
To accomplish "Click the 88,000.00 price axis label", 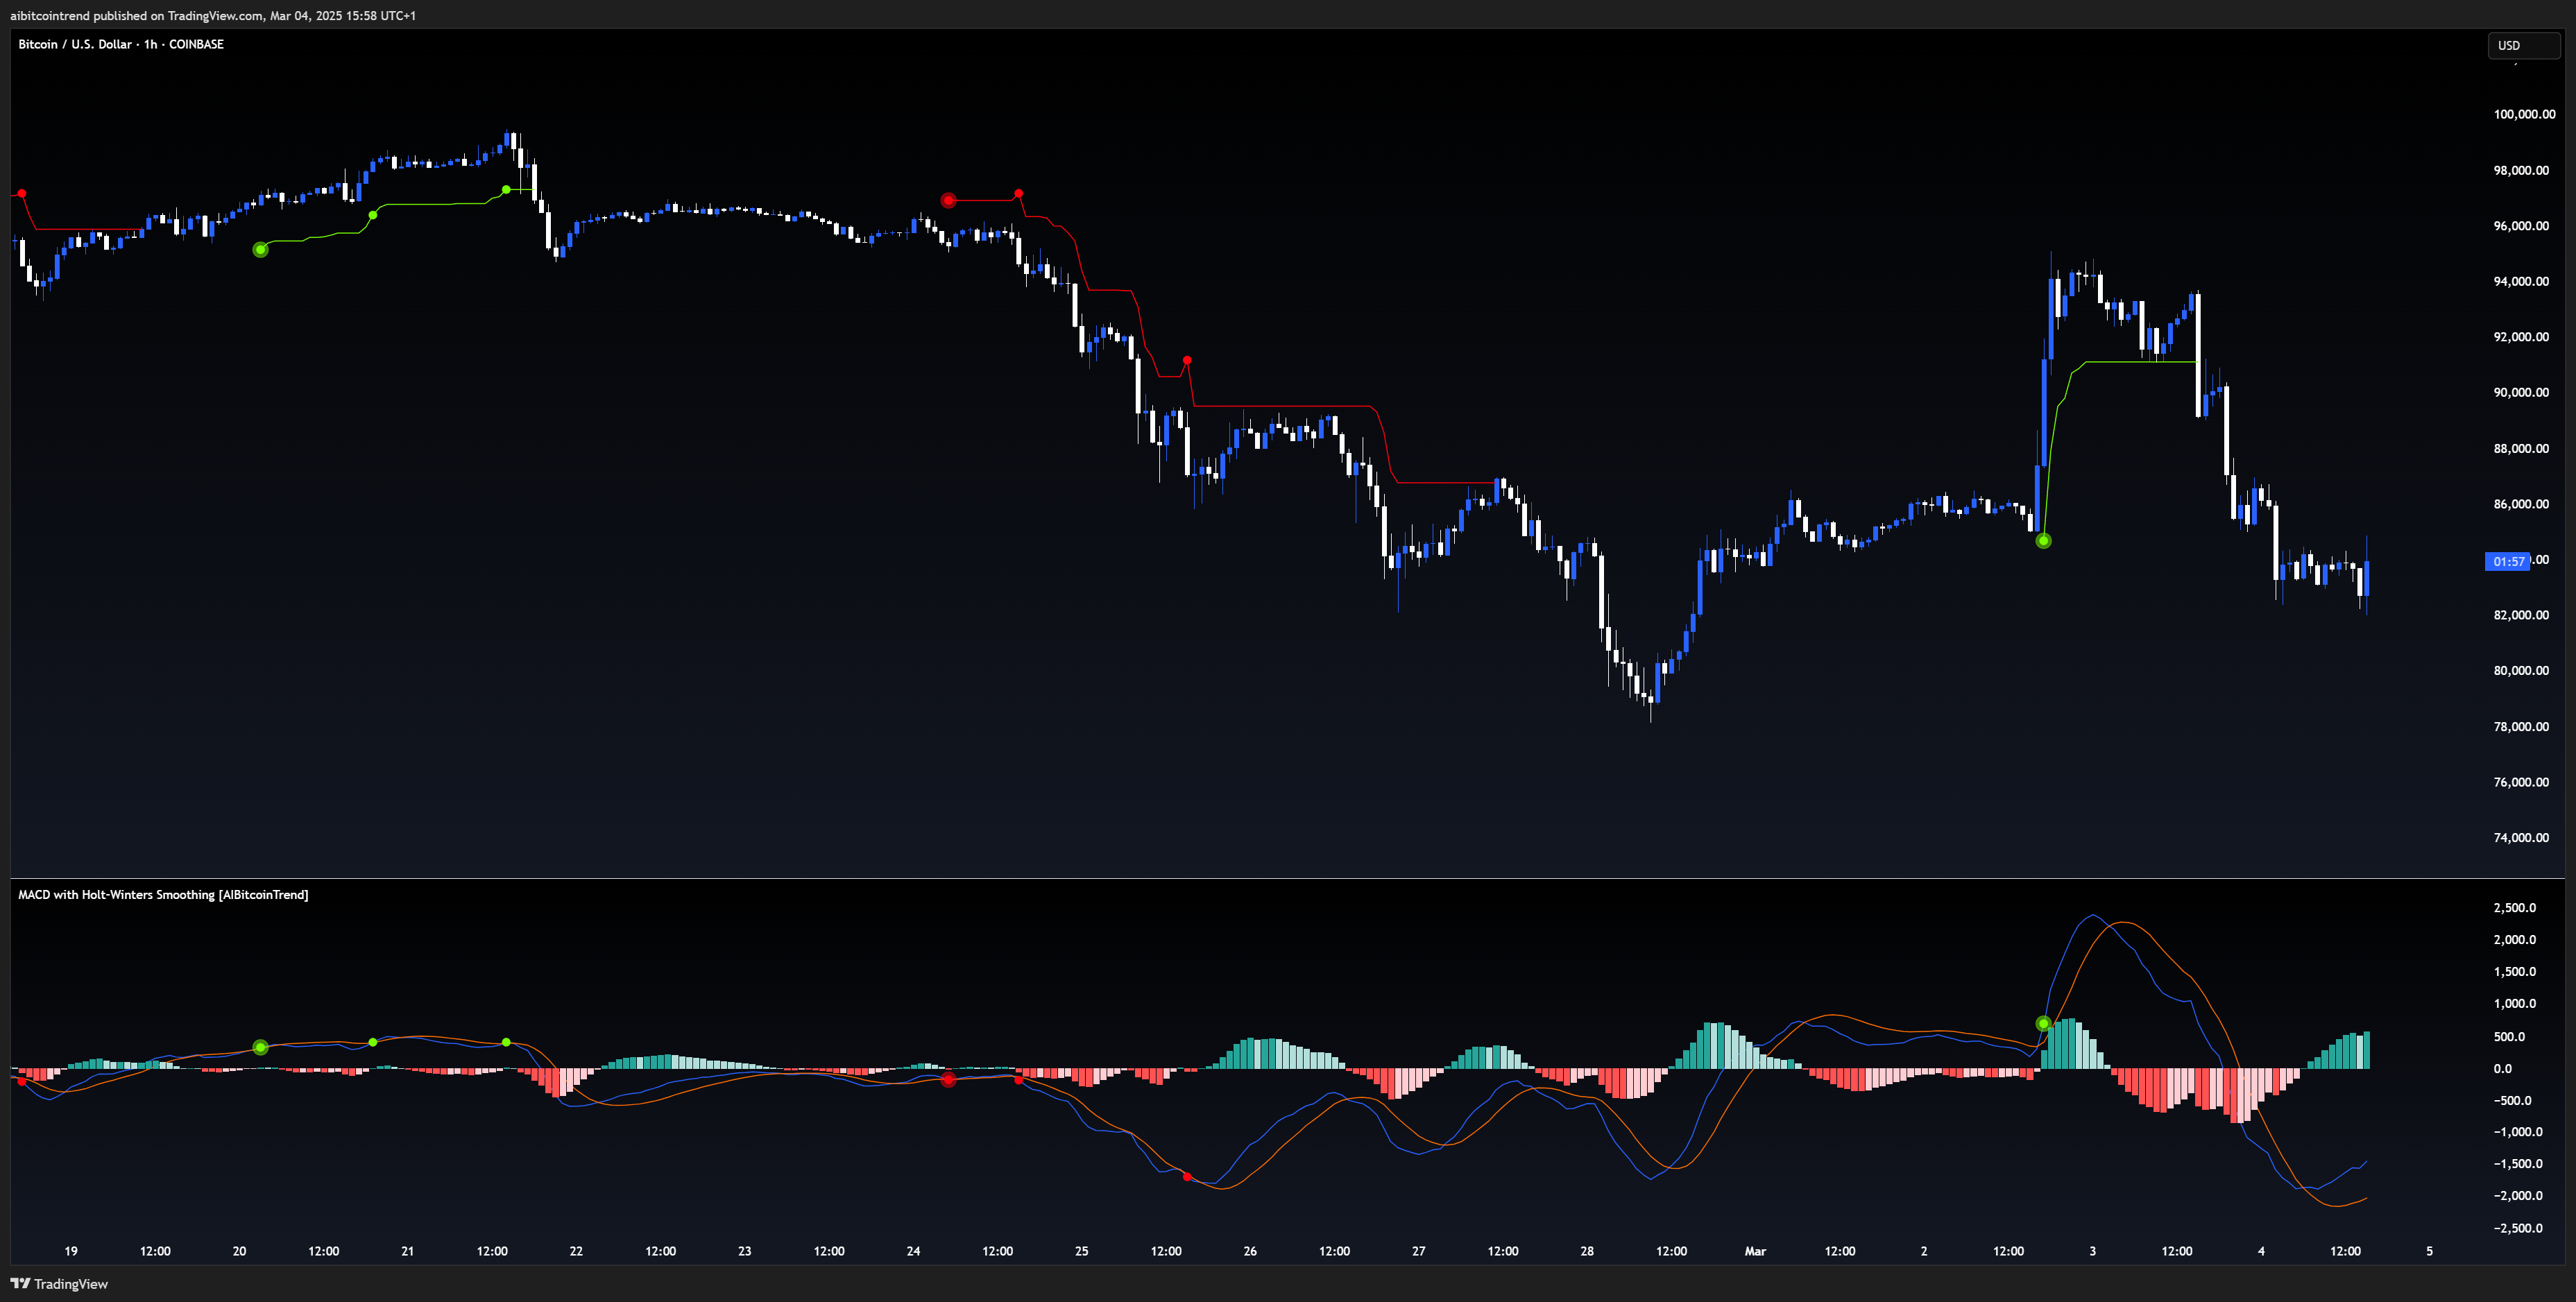I will coord(2521,449).
